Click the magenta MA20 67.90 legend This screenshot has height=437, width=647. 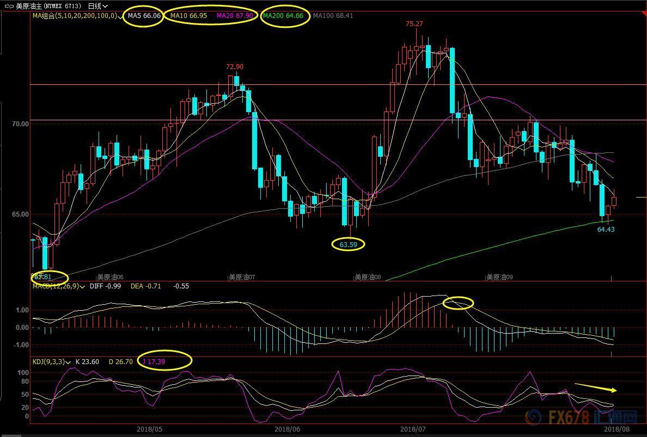coord(235,16)
